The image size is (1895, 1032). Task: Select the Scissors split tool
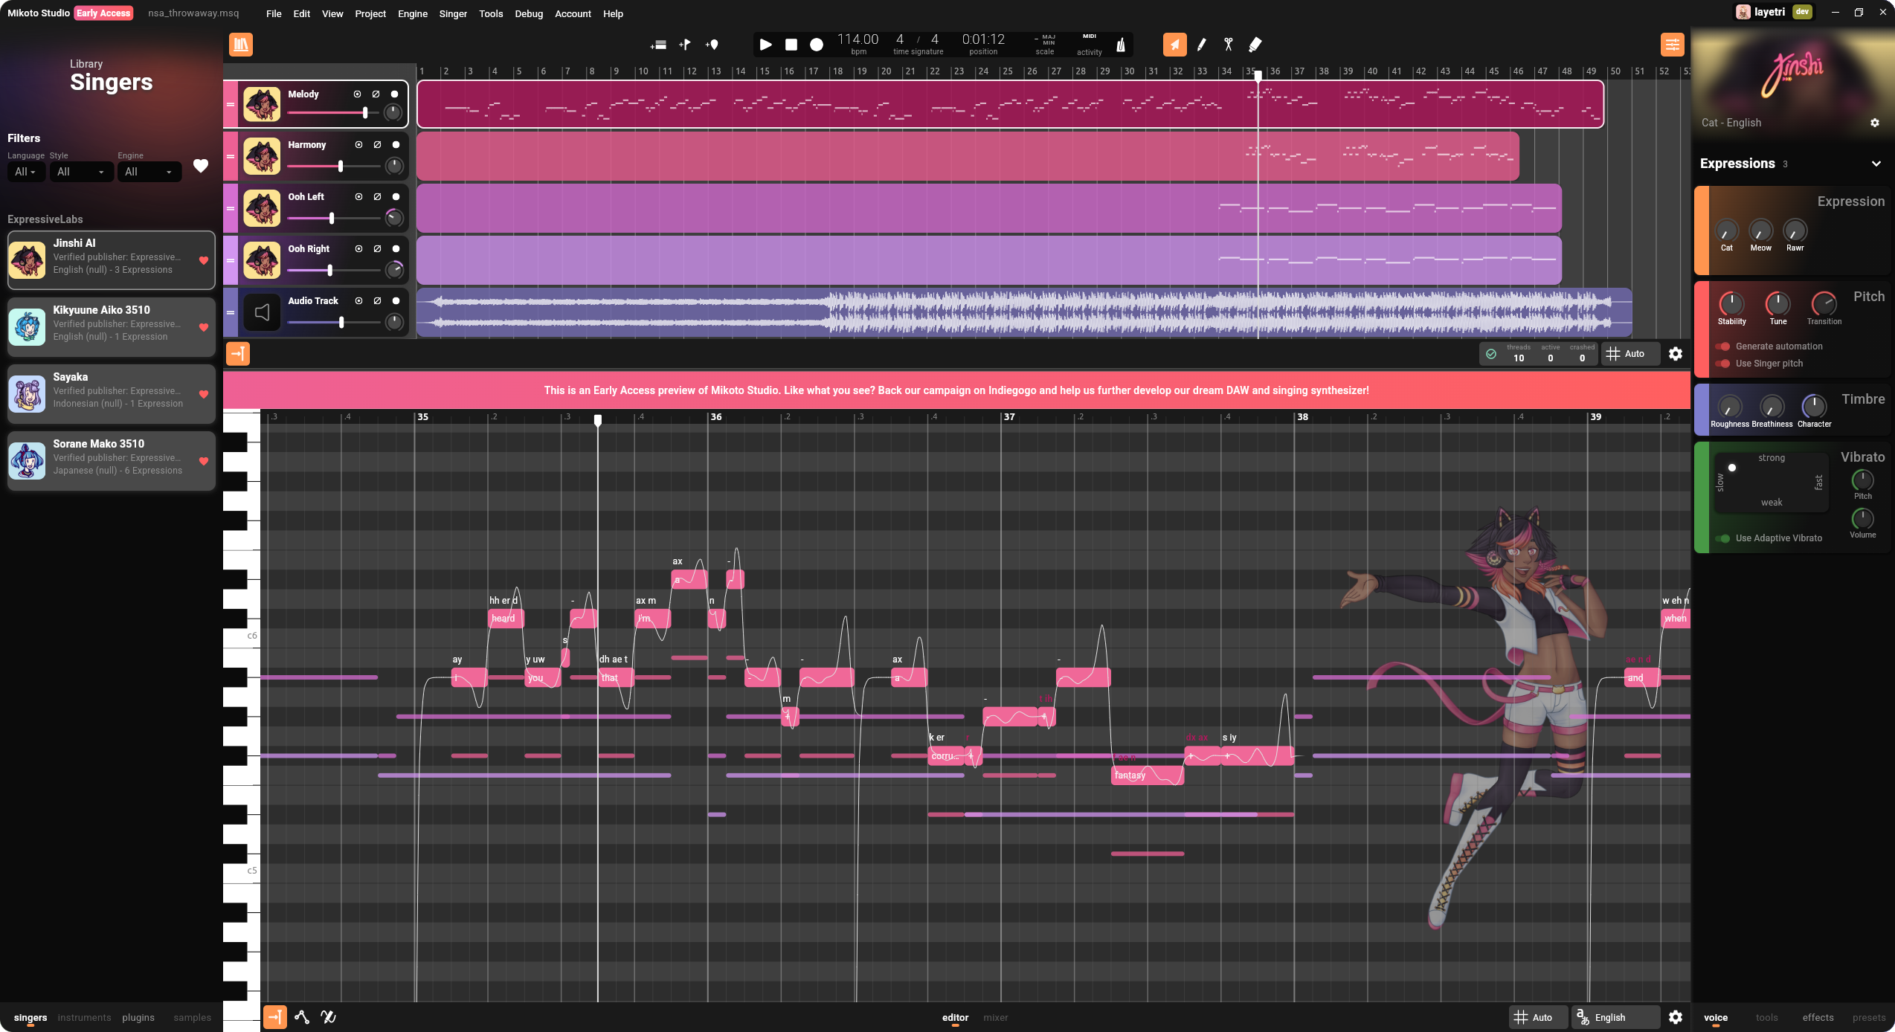1228,45
